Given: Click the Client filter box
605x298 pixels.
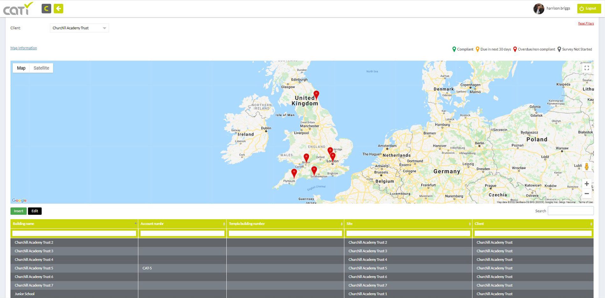Looking at the screenshot, I should [533, 233].
